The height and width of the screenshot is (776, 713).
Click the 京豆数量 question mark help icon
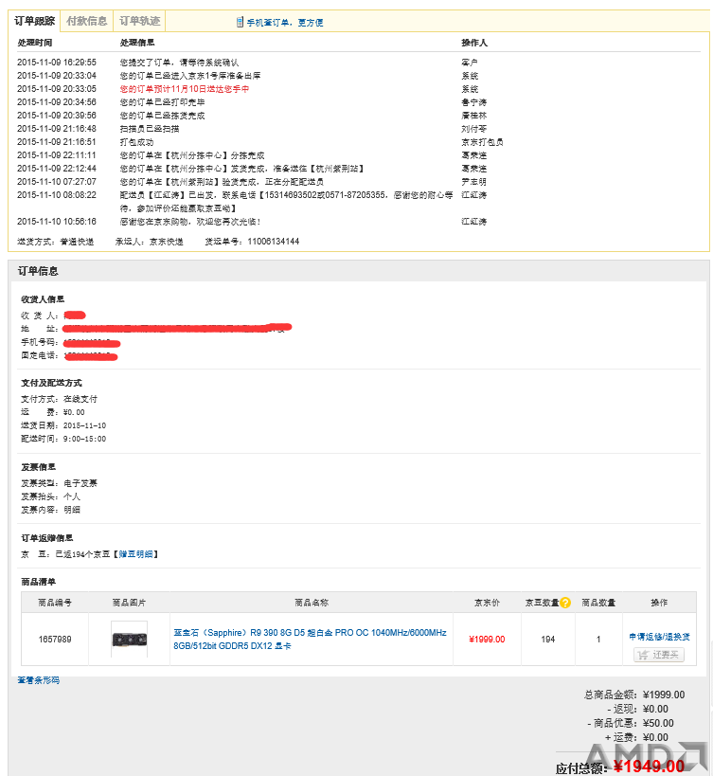point(565,603)
